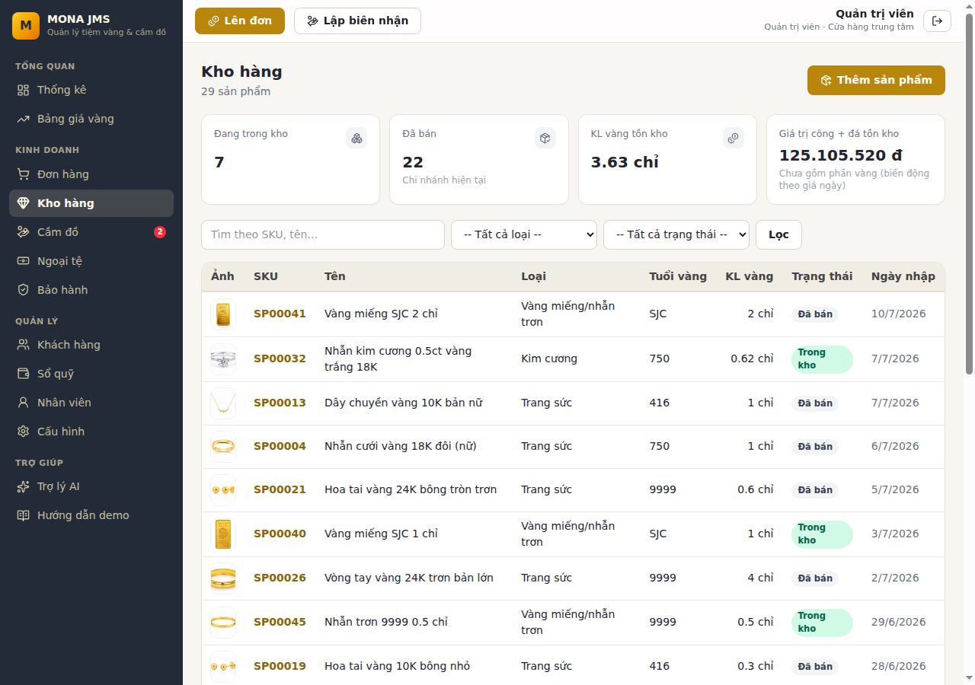Click the Ngoại tệ banknote icon
975x685 pixels.
(24, 261)
